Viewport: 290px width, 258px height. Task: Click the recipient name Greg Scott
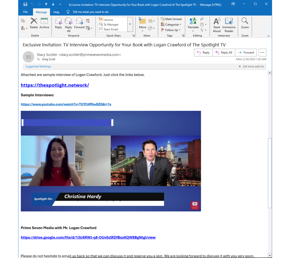click(49, 59)
